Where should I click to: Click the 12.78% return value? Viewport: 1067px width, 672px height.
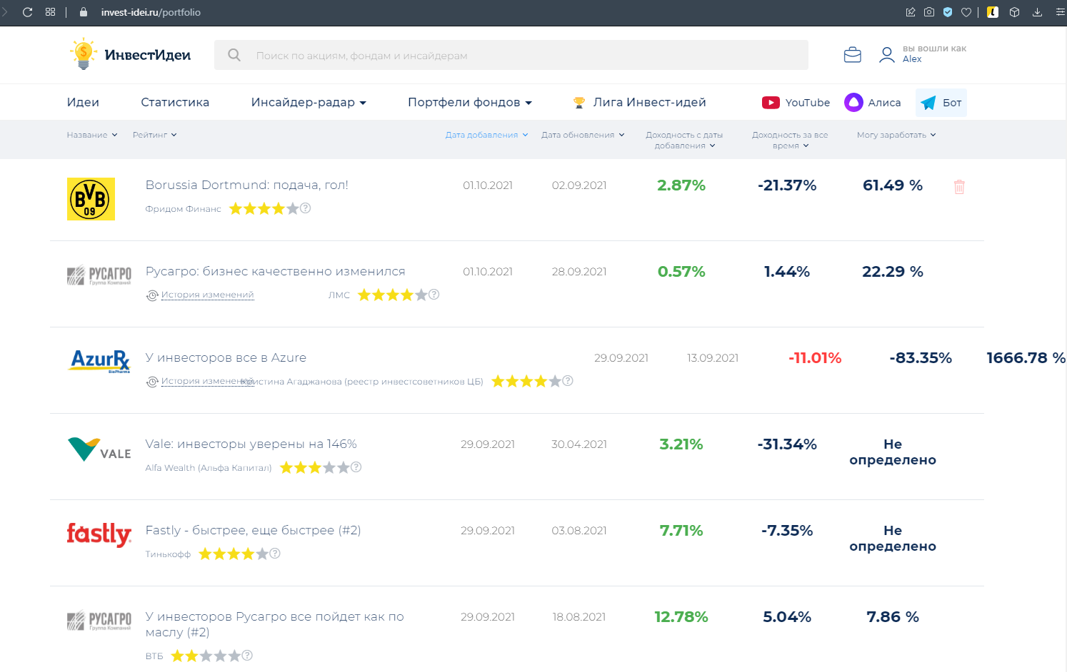pos(681,617)
